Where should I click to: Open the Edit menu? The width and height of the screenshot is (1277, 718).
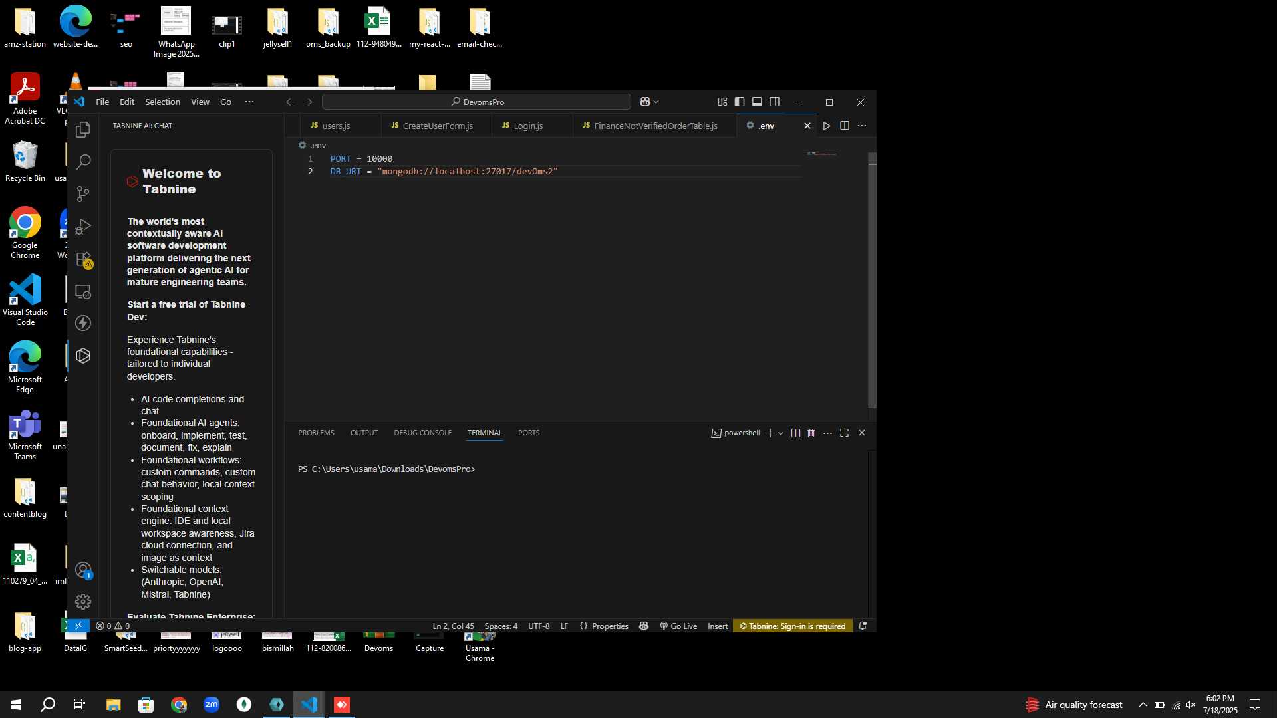[x=127, y=102]
